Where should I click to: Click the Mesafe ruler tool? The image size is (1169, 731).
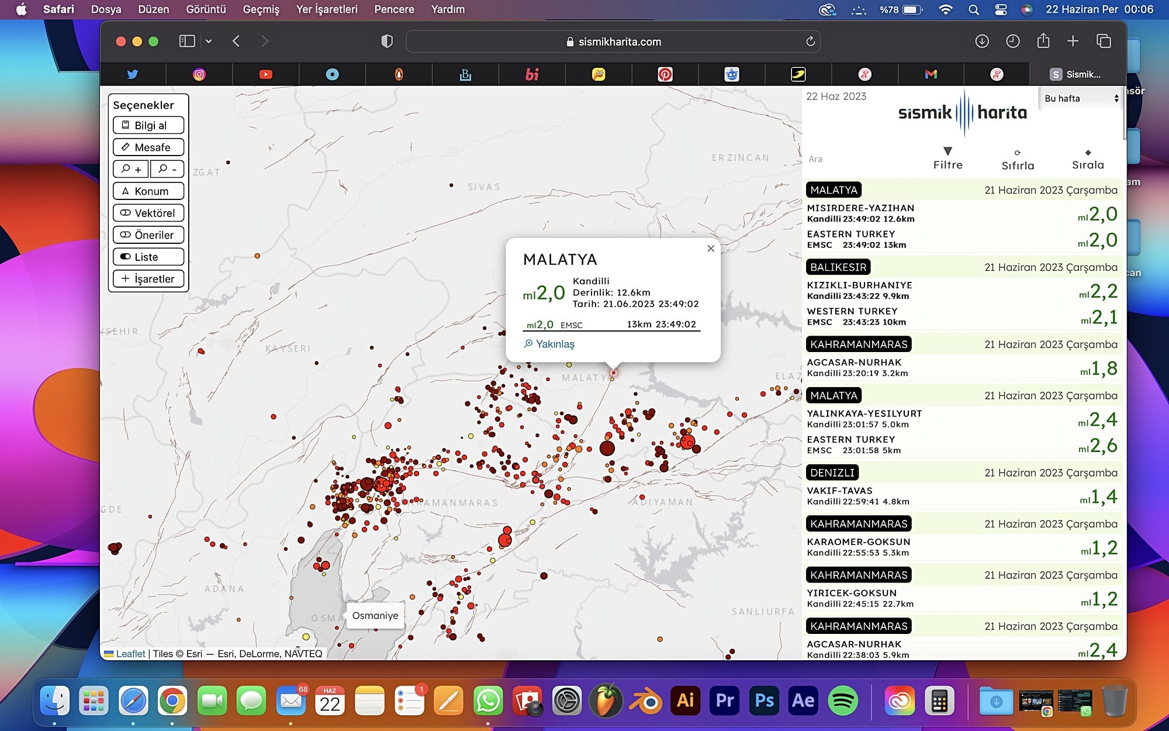(x=148, y=147)
